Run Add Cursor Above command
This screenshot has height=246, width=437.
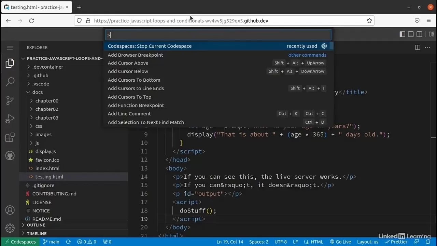pos(128,63)
